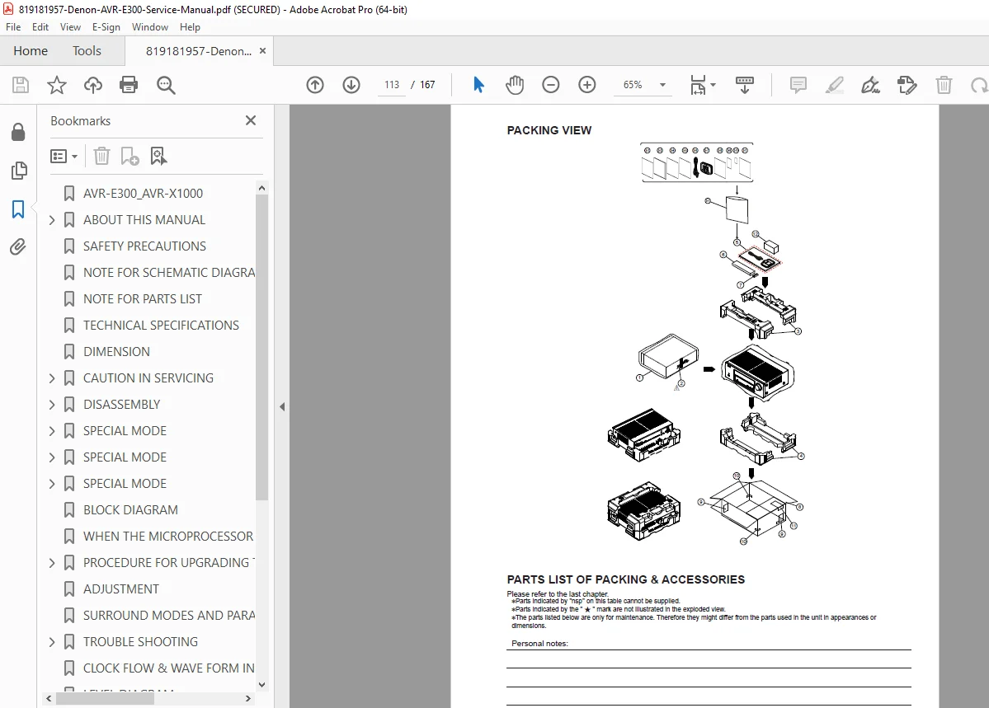The image size is (989, 708).
Task: Print the document
Action: tap(129, 85)
